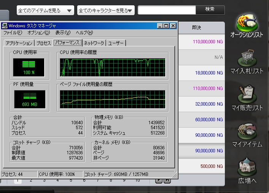The height and width of the screenshot is (193, 269).
Task: Click the ページ ファイル使用量の履歴 graph
Action: point(113,99)
